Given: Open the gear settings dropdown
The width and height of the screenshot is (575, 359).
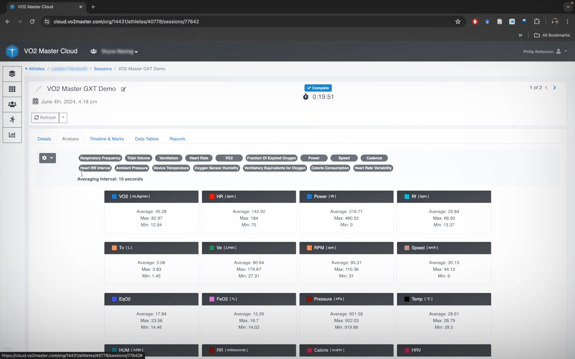Looking at the screenshot, I should click(x=48, y=158).
